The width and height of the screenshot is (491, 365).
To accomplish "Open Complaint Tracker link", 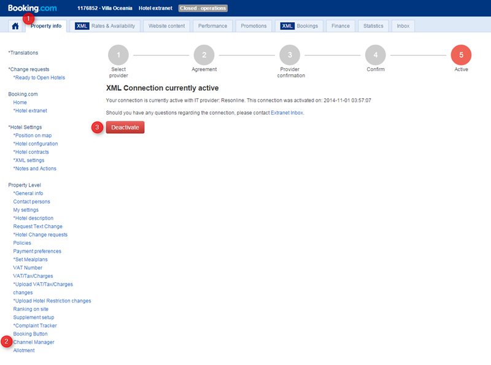I will click(x=35, y=326).
